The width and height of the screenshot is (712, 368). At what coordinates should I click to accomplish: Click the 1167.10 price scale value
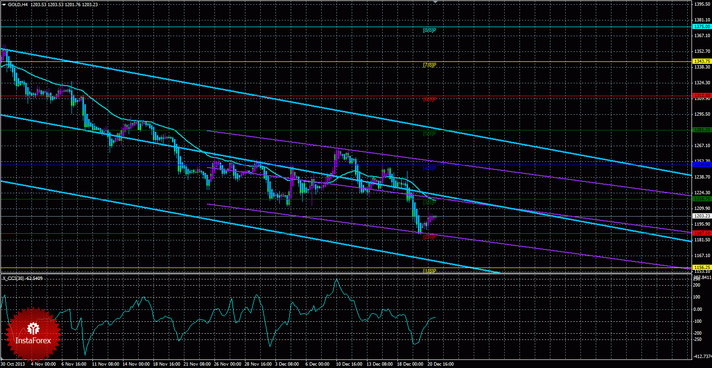702,256
